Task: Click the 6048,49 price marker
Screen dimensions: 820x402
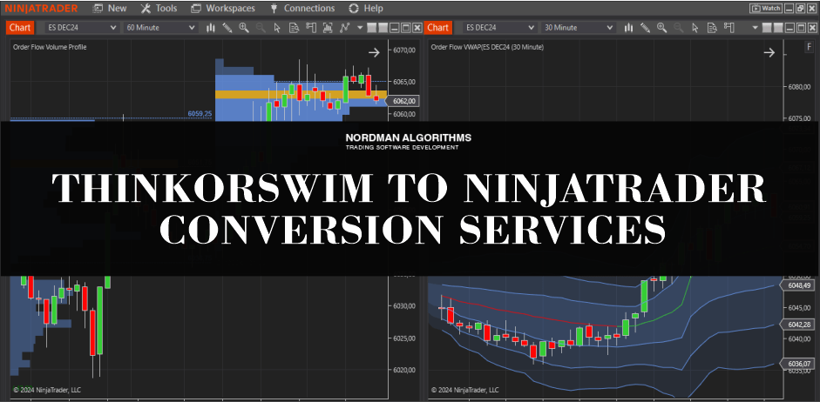Action: click(798, 285)
